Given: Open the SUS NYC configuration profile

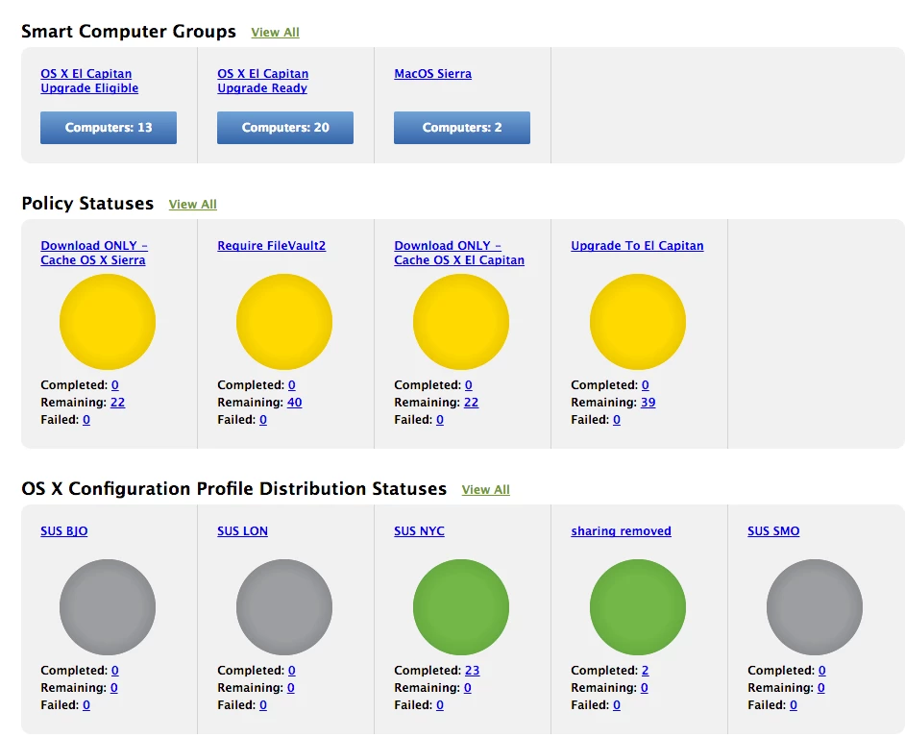Looking at the screenshot, I should [420, 531].
